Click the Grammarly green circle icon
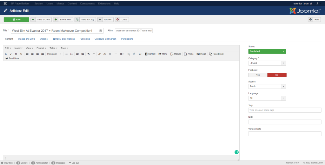 point(236,152)
